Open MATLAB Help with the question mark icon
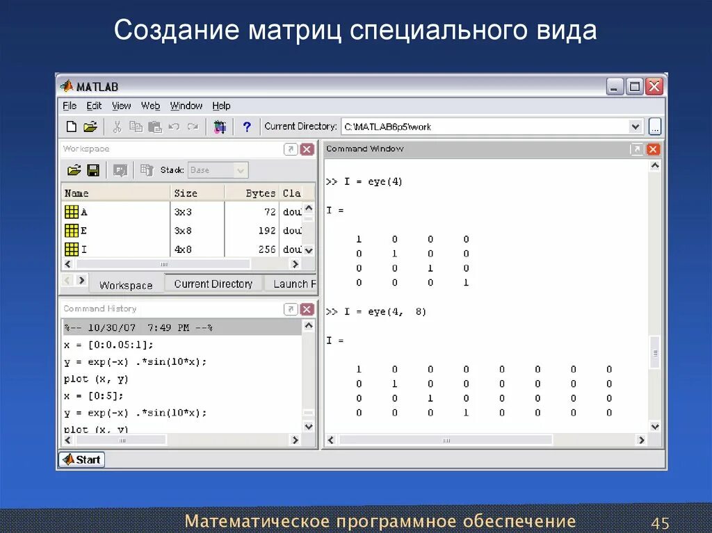This screenshot has height=533, width=712. coord(247,126)
